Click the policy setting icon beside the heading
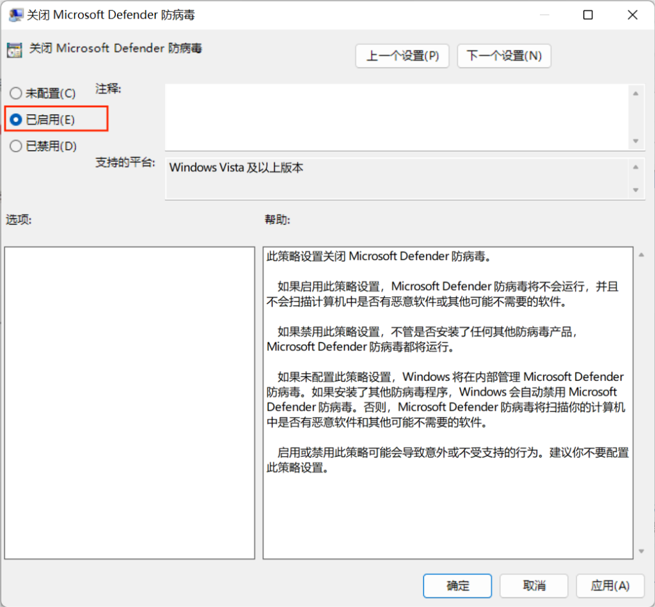 [x=14, y=50]
